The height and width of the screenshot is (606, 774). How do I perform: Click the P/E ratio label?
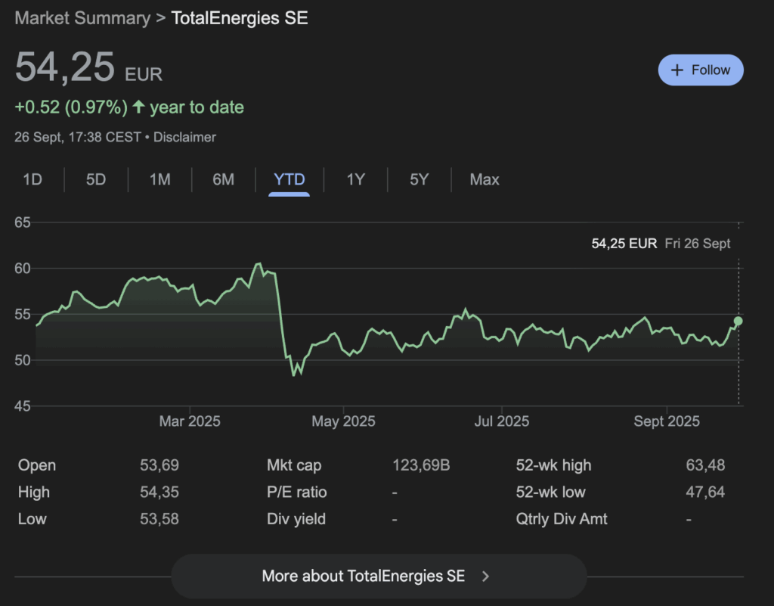296,492
